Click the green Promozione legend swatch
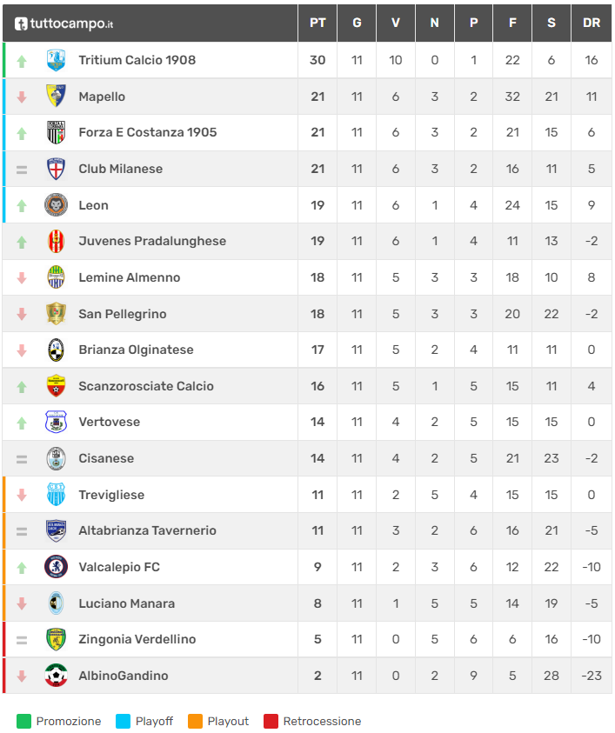The height and width of the screenshot is (733, 615). (x=23, y=721)
